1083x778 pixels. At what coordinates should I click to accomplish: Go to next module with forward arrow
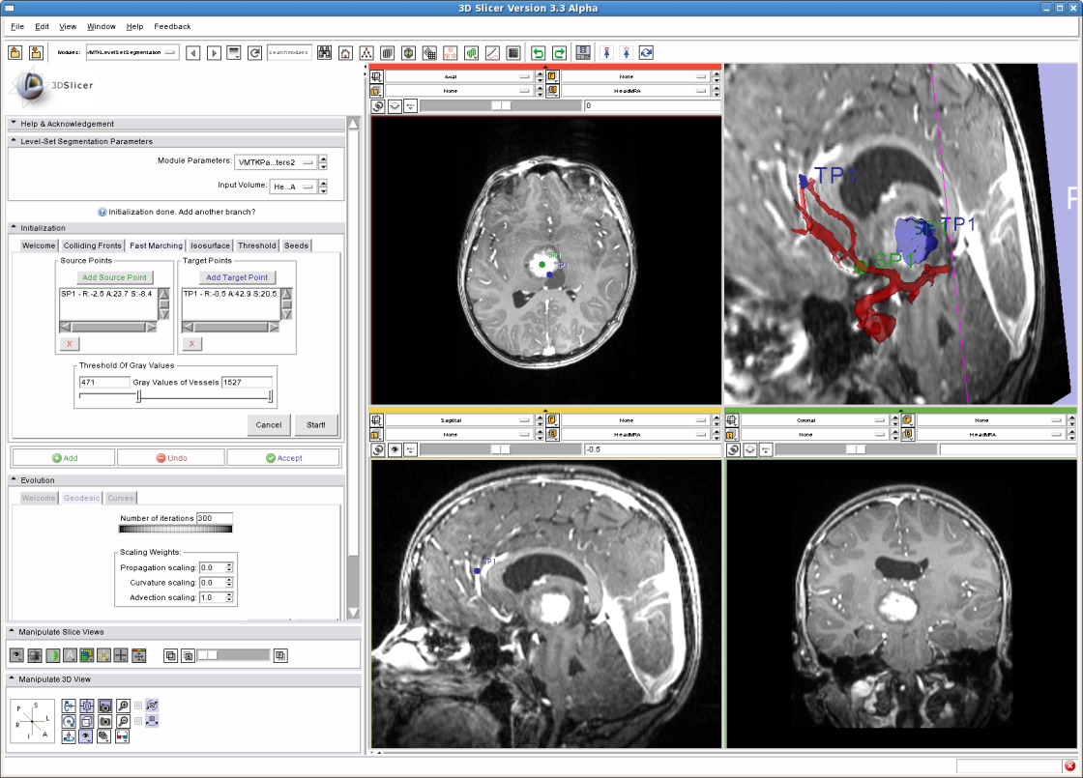point(214,53)
